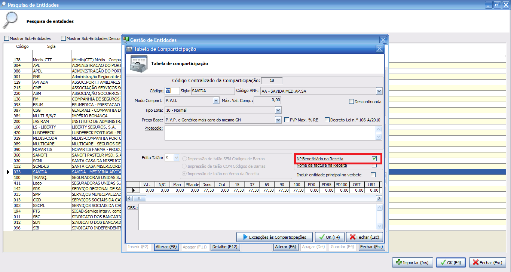Open the Preço Base dropdown list

click(278, 120)
